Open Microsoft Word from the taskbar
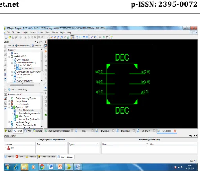Screen dimensions: 200x171 pos(51,167)
